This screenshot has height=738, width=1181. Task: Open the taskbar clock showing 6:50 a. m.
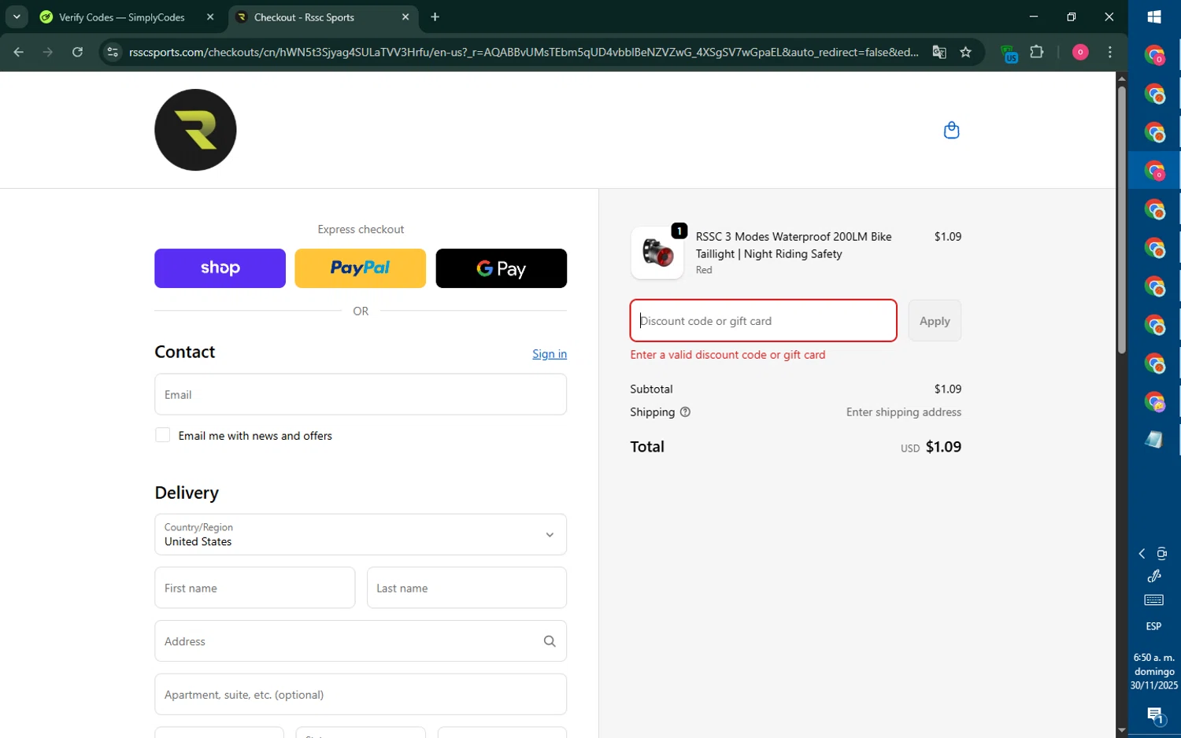pyautogui.click(x=1154, y=671)
